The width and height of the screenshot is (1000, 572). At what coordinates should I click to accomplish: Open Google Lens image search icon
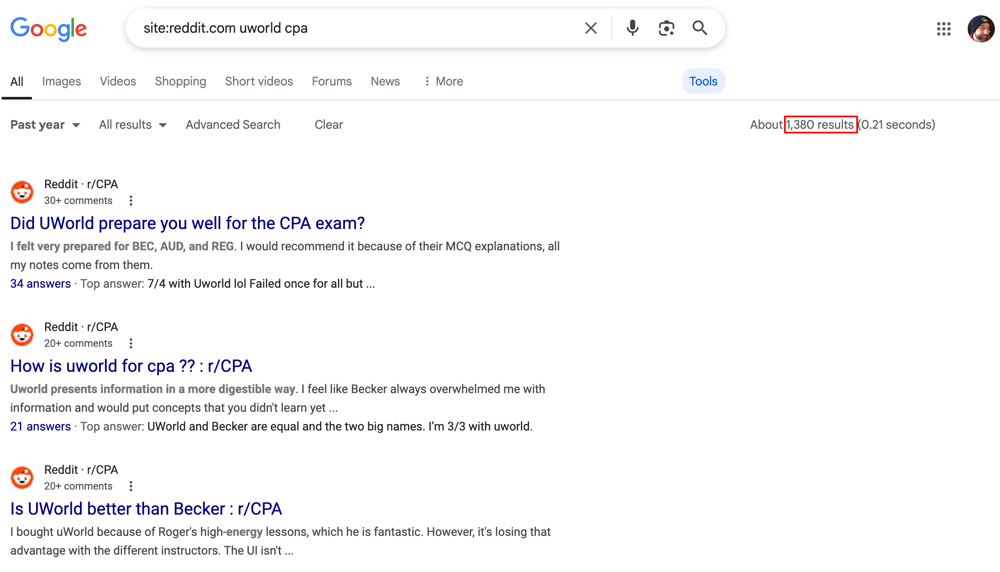point(666,28)
